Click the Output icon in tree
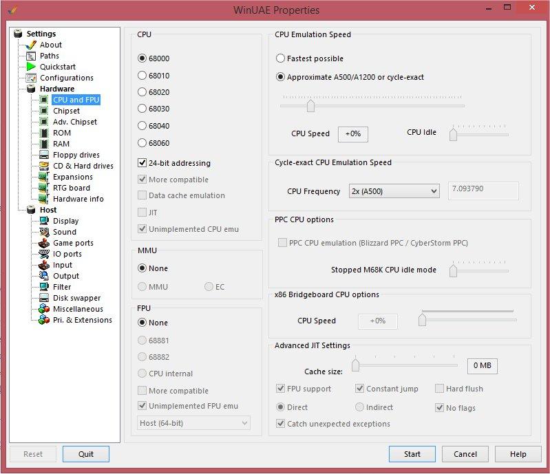Screen dimensions: 550x474 click(44, 276)
